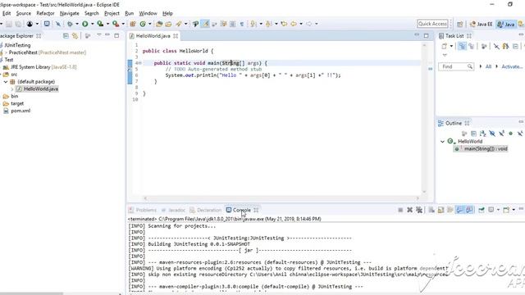
Task: Toggle Mark Occurrences highlighter
Action: click(205, 24)
